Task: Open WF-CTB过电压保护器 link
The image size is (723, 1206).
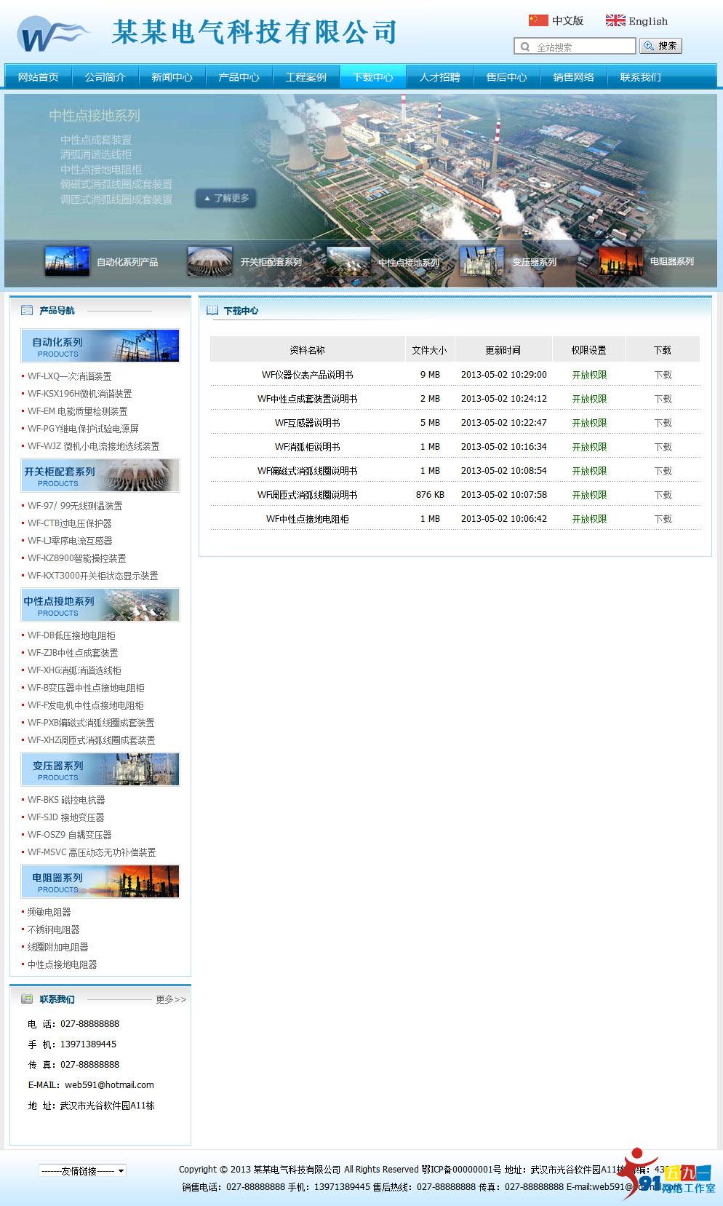Action: [x=70, y=523]
